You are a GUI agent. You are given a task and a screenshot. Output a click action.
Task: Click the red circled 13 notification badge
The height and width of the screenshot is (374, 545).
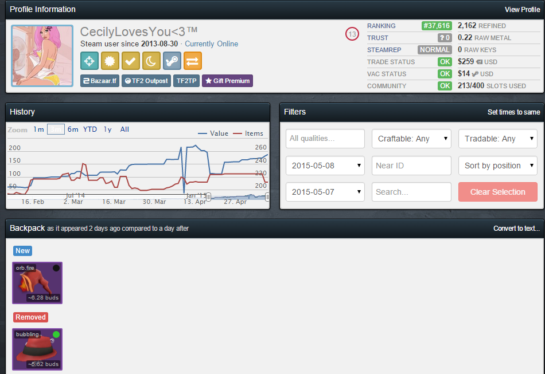pyautogui.click(x=352, y=34)
